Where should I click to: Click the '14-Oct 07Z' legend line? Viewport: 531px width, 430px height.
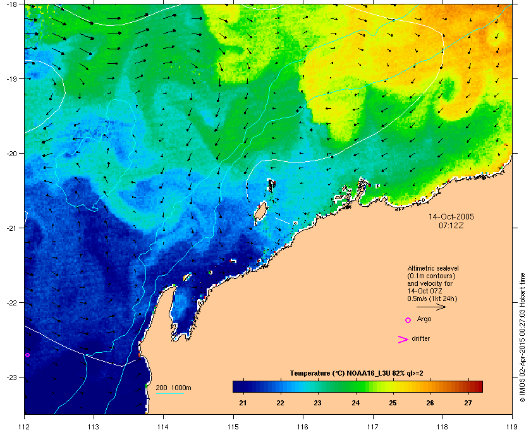coord(425,291)
